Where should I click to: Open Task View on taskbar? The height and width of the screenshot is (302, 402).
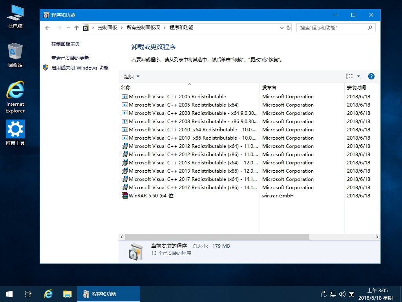(28, 294)
